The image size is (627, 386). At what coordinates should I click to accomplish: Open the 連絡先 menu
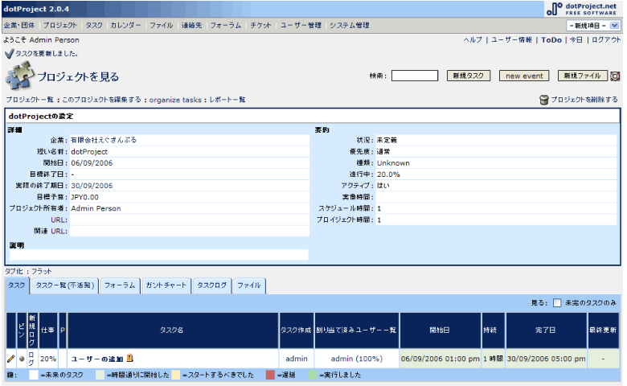[191, 25]
